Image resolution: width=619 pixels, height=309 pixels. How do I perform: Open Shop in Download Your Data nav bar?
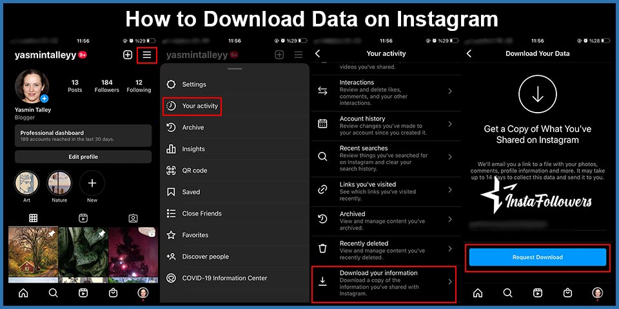click(x=567, y=293)
